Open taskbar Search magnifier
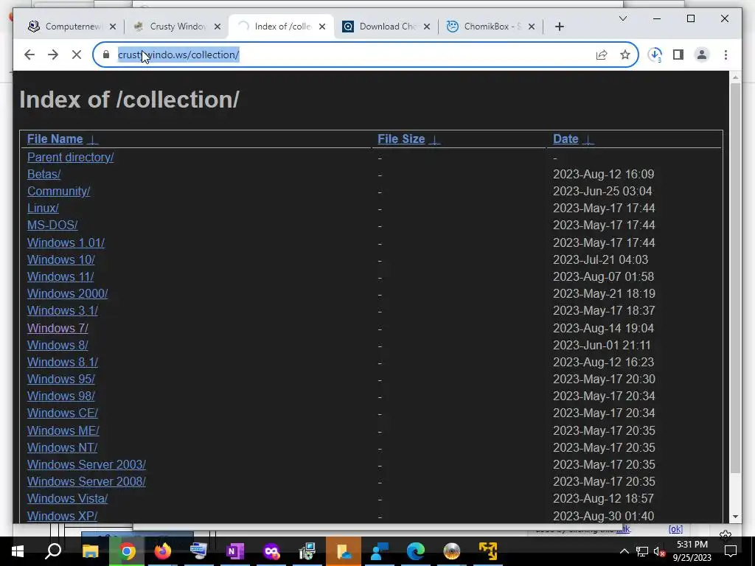The image size is (755, 566). [x=53, y=551]
